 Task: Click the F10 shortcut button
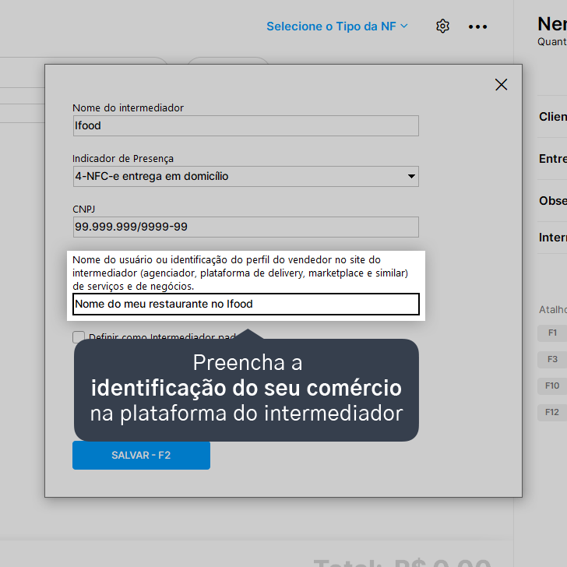pos(552,386)
